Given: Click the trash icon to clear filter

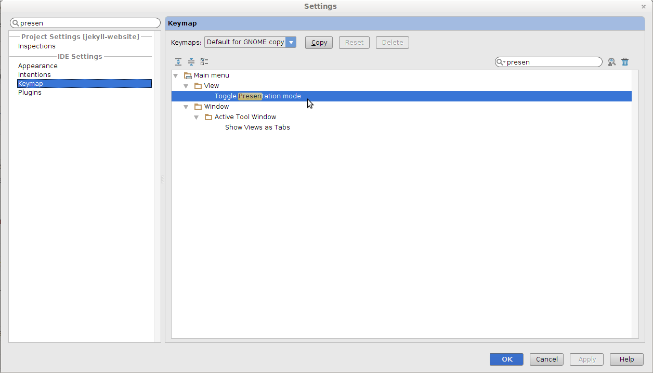Looking at the screenshot, I should click(625, 62).
